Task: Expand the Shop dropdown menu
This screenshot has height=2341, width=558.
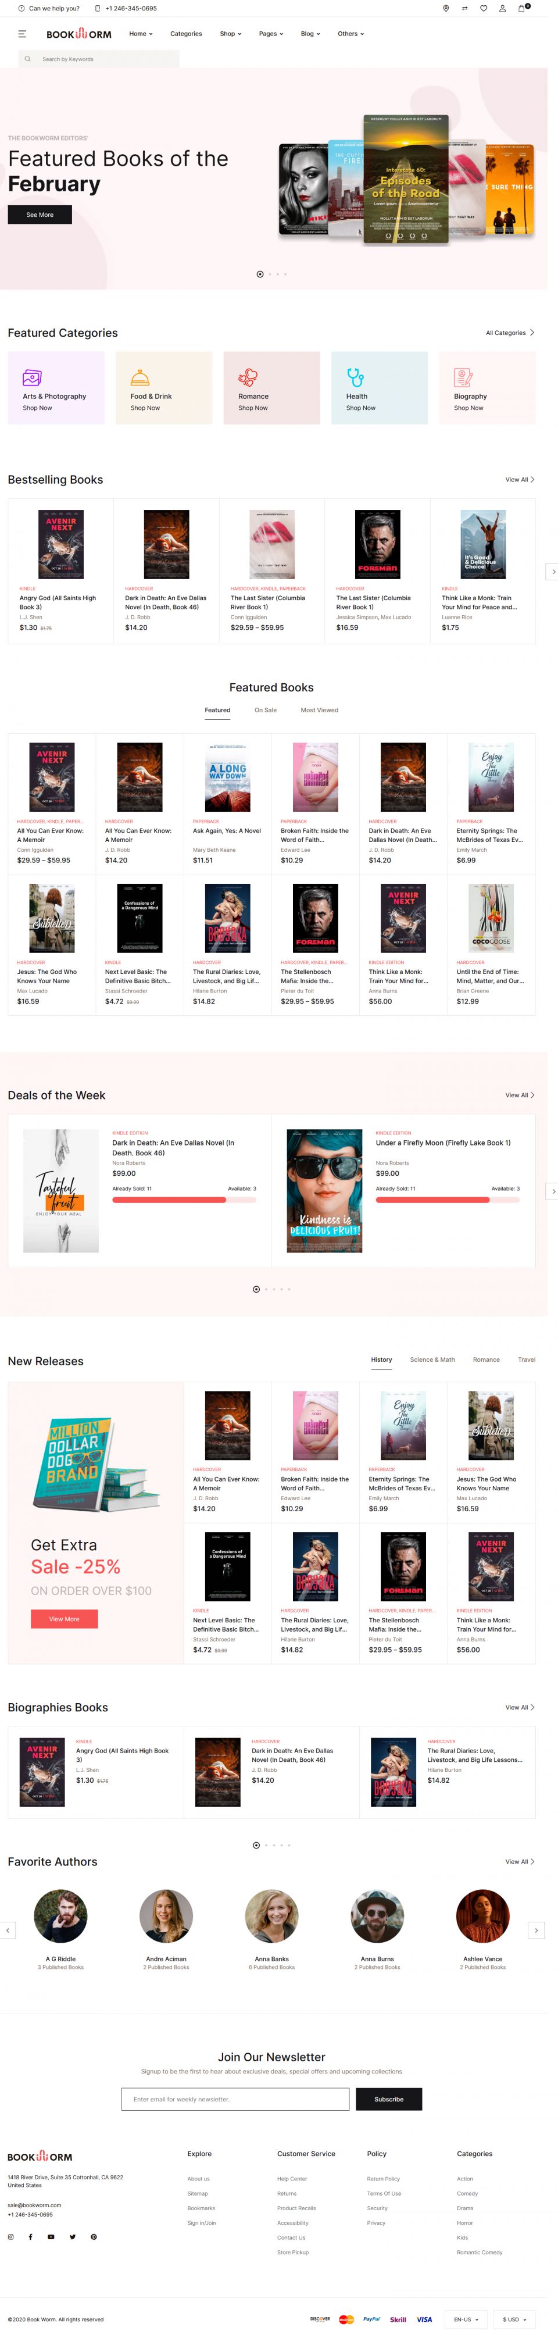Action: point(230,34)
